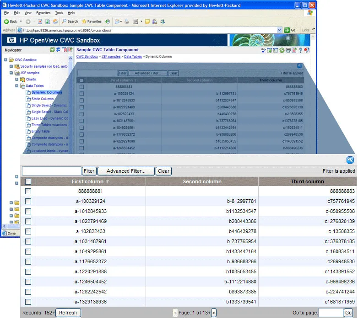The height and width of the screenshot is (319, 358).
Task: Click the Navigator add-bookmark icon
Action: 70,49
